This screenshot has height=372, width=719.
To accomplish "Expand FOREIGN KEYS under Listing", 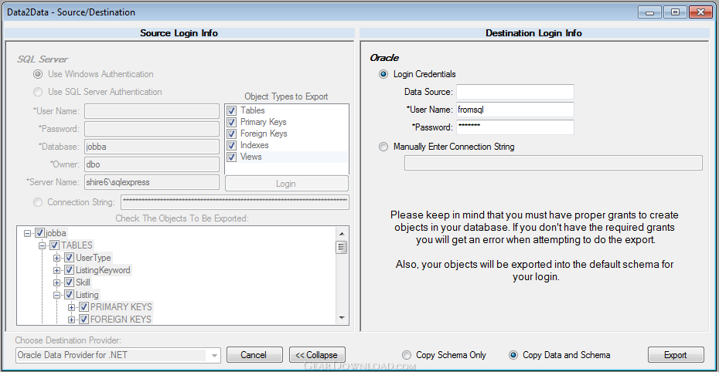I will [72, 320].
